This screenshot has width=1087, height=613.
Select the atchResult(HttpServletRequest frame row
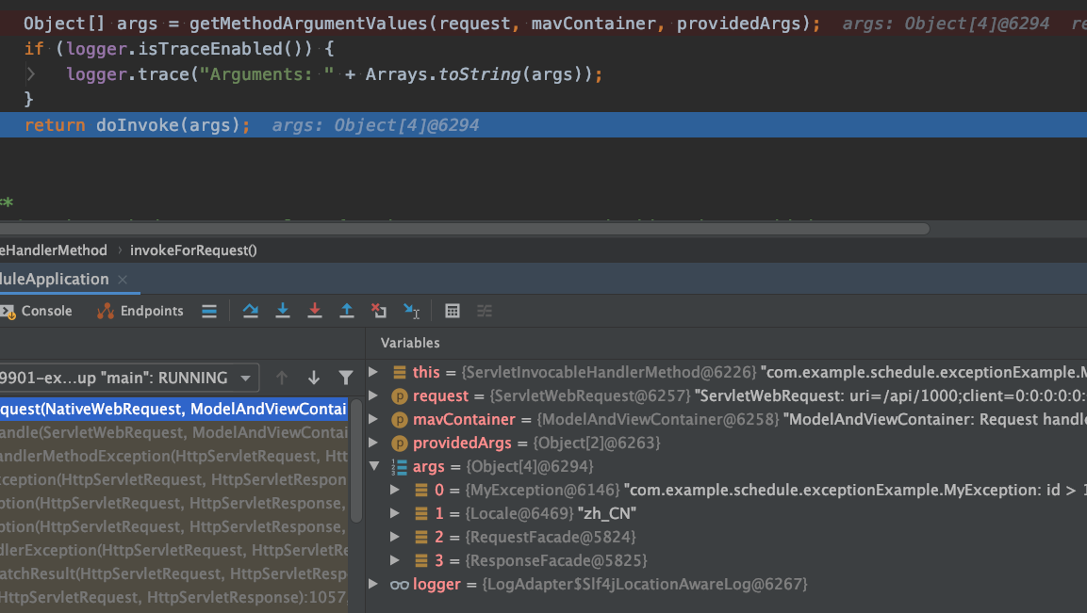click(173, 573)
